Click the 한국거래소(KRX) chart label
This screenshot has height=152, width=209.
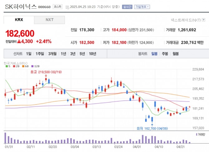[16, 63]
